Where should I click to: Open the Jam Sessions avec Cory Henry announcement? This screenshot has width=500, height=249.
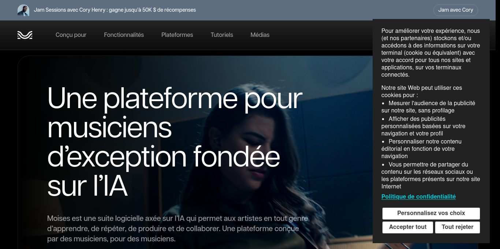pyautogui.click(x=115, y=10)
